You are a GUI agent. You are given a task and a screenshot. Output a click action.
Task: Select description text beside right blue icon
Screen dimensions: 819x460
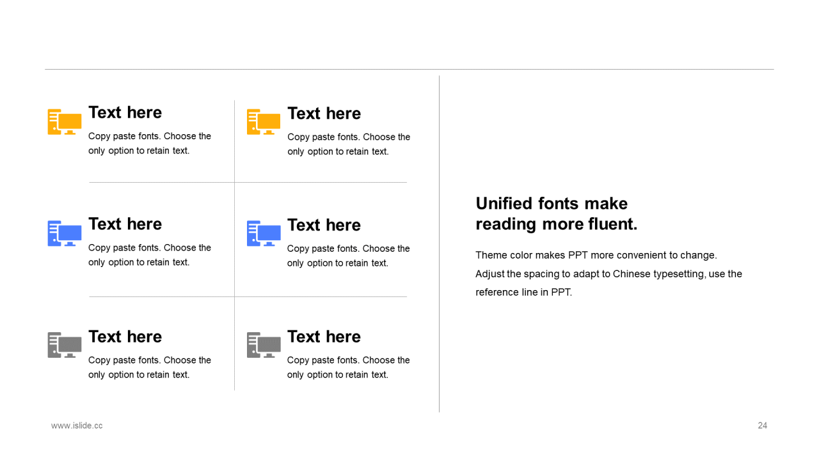pos(349,256)
